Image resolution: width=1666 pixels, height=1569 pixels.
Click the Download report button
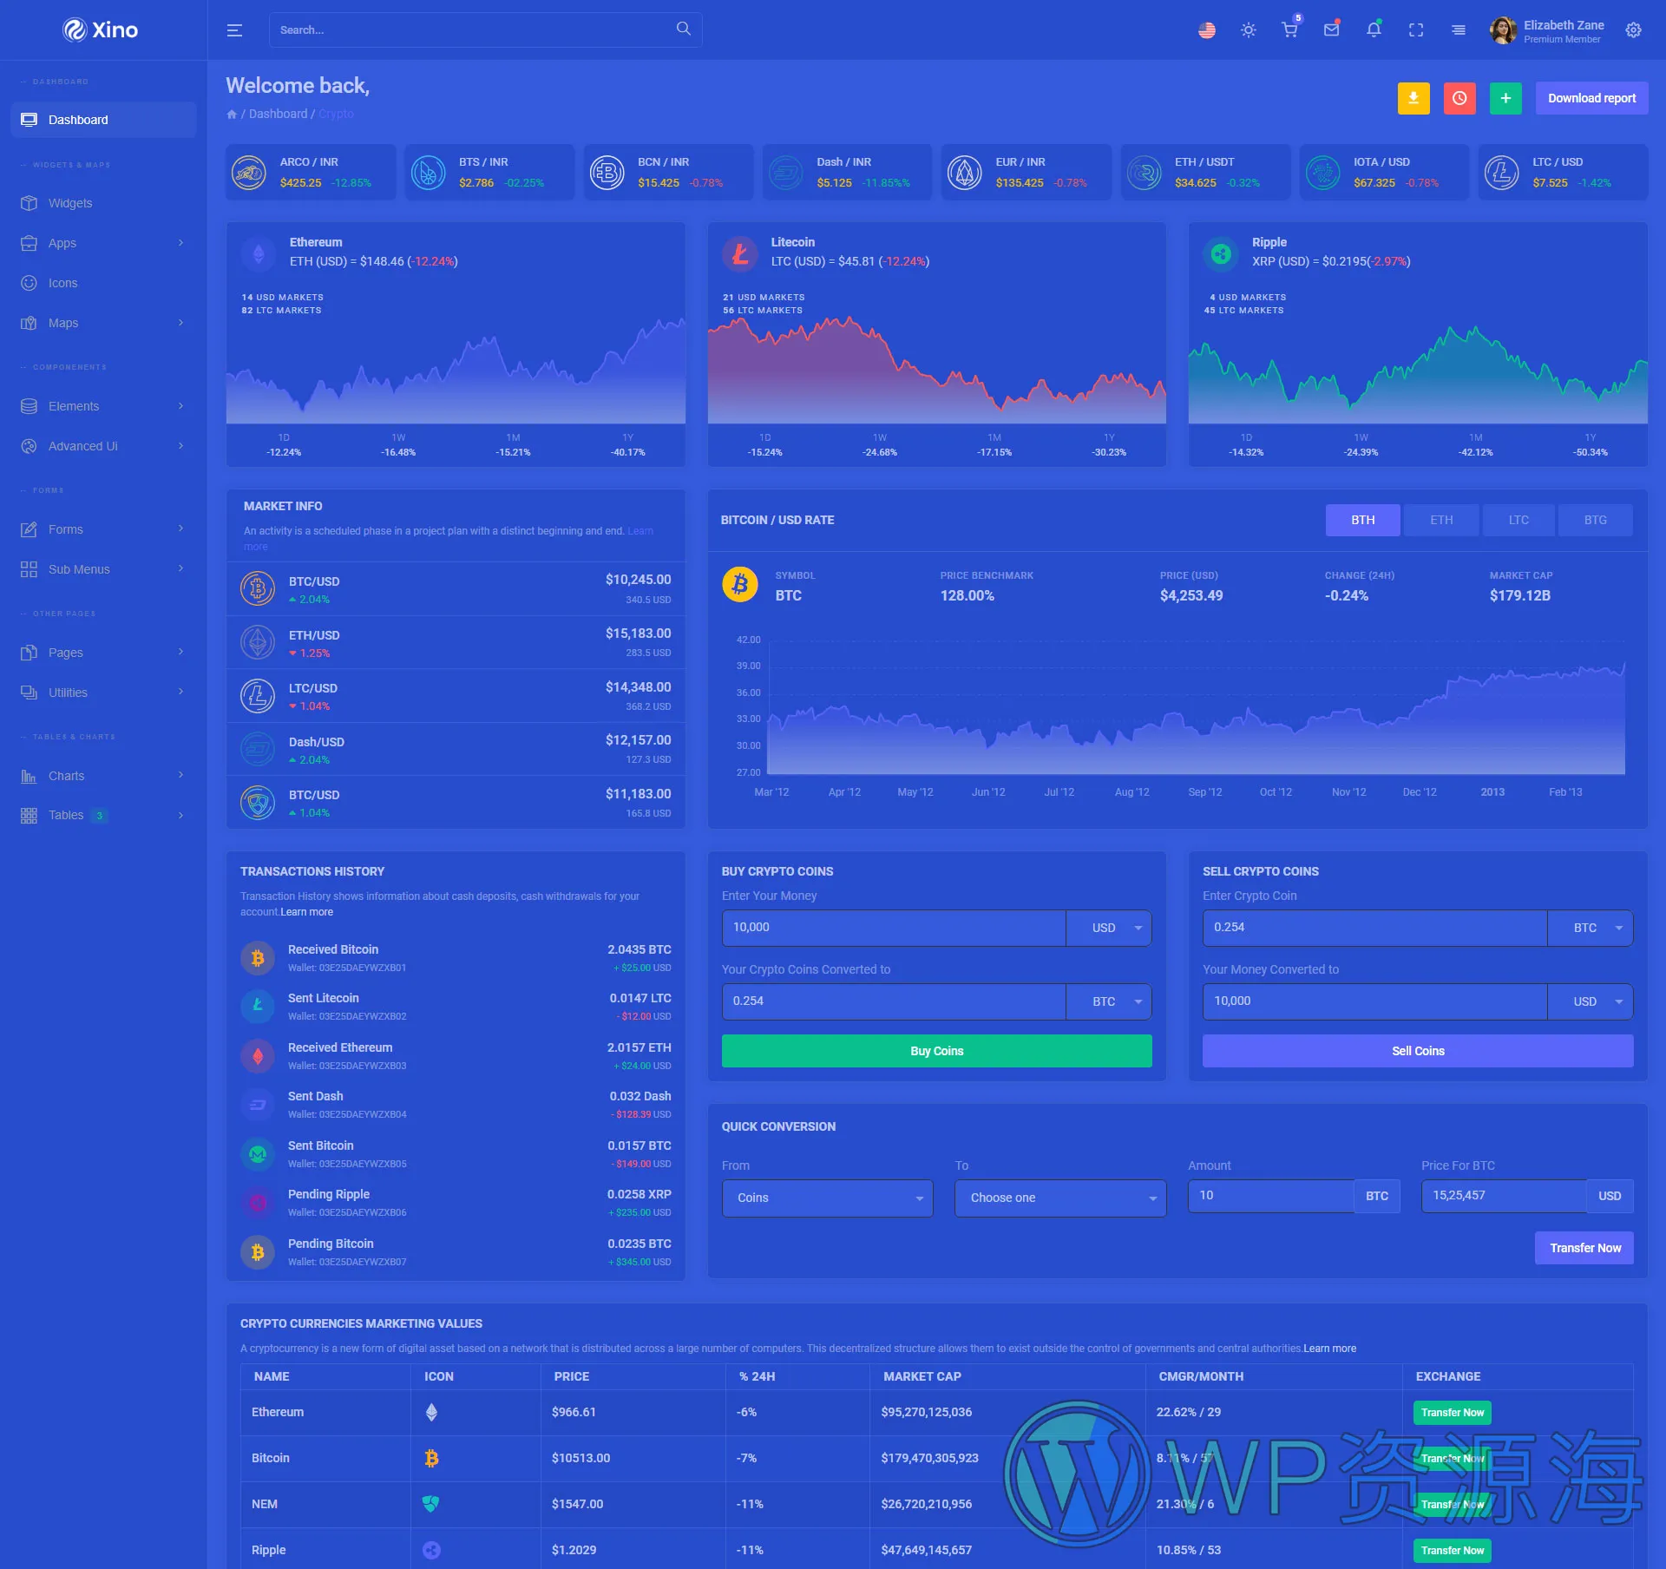pos(1591,98)
